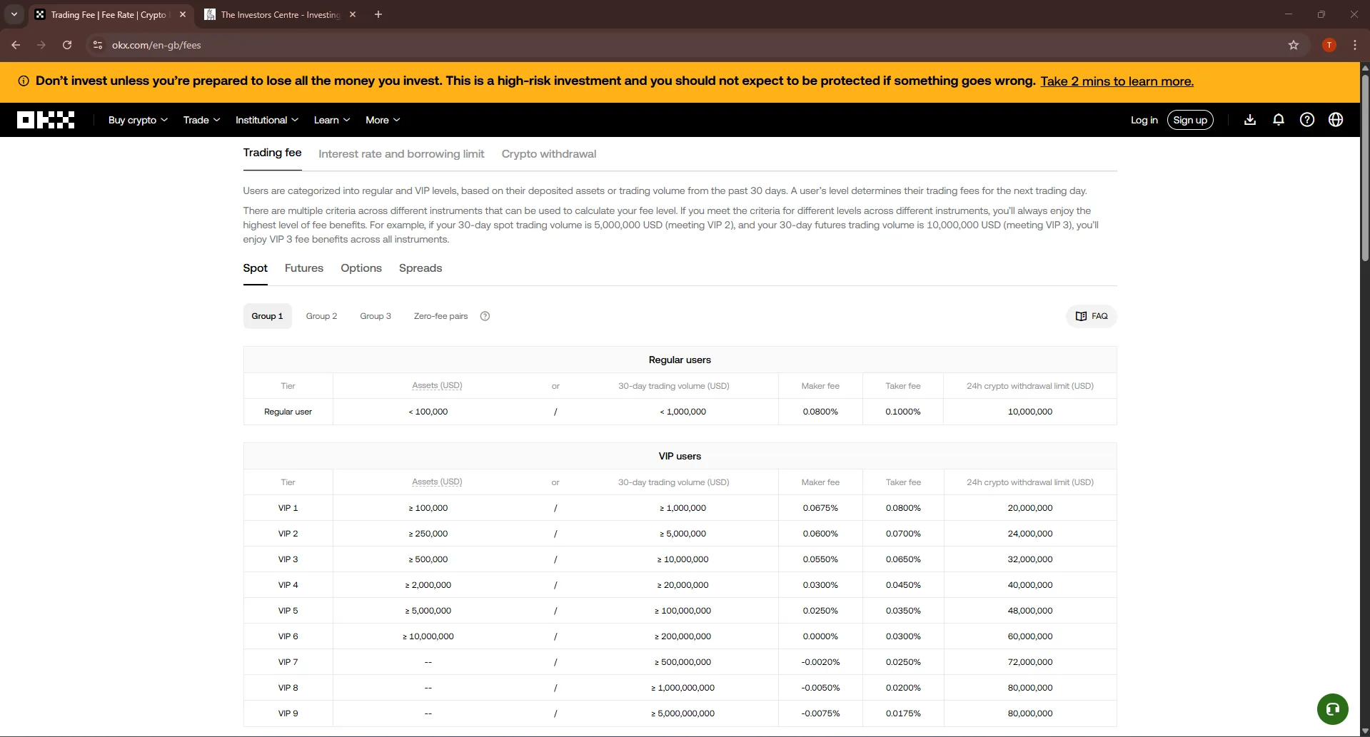1370x737 pixels.
Task: Open Chrome profile avatar
Action: [1329, 45]
